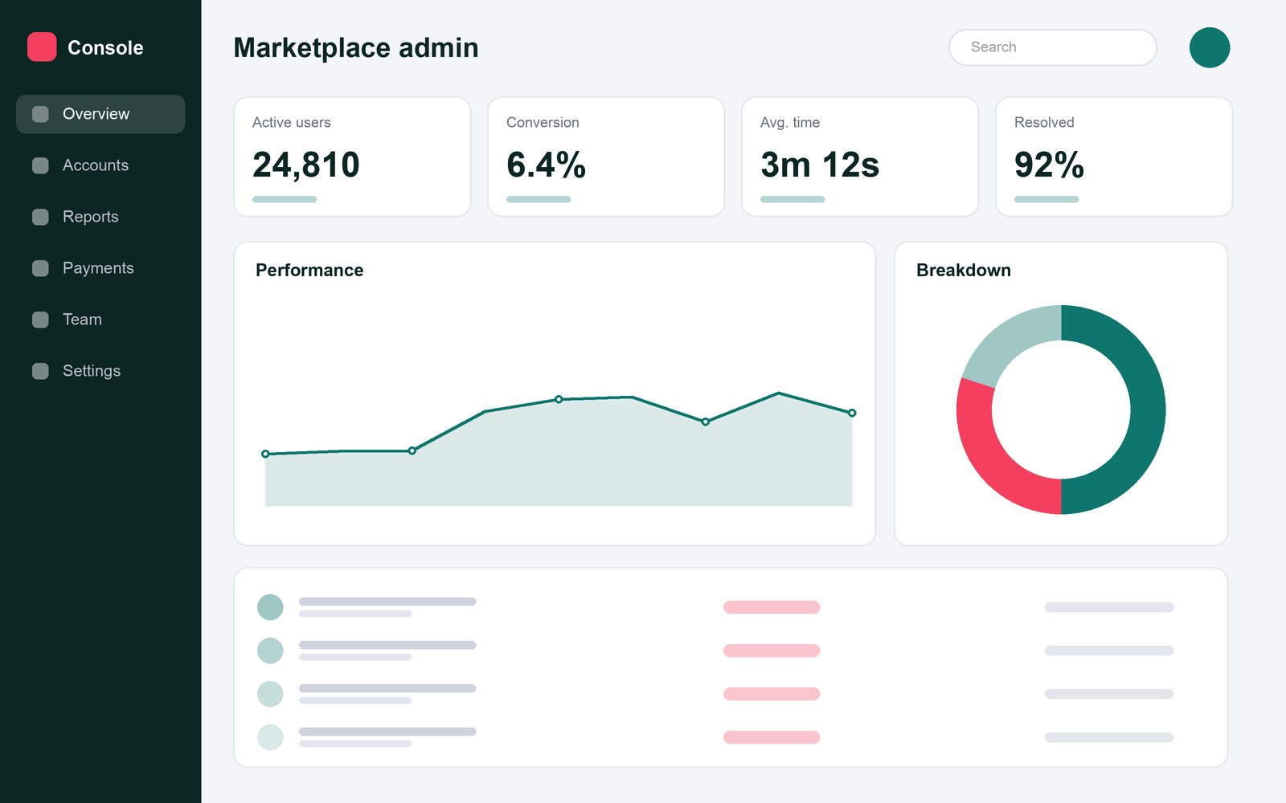Viewport: 1286px width, 803px height.
Task: Focus the Search input field
Action: (x=1053, y=47)
